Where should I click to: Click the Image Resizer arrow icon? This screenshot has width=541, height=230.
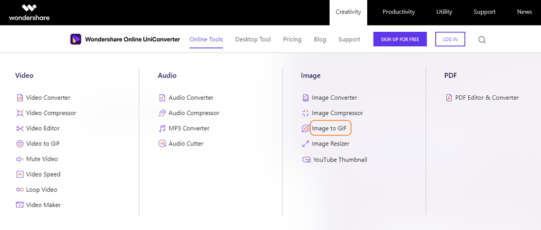(x=306, y=144)
